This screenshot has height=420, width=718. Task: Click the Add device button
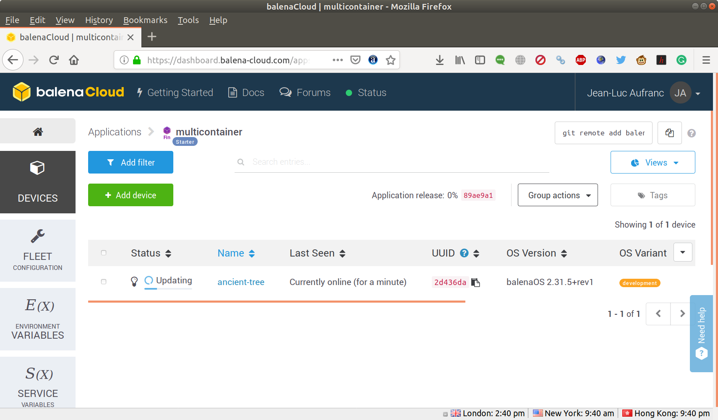131,195
